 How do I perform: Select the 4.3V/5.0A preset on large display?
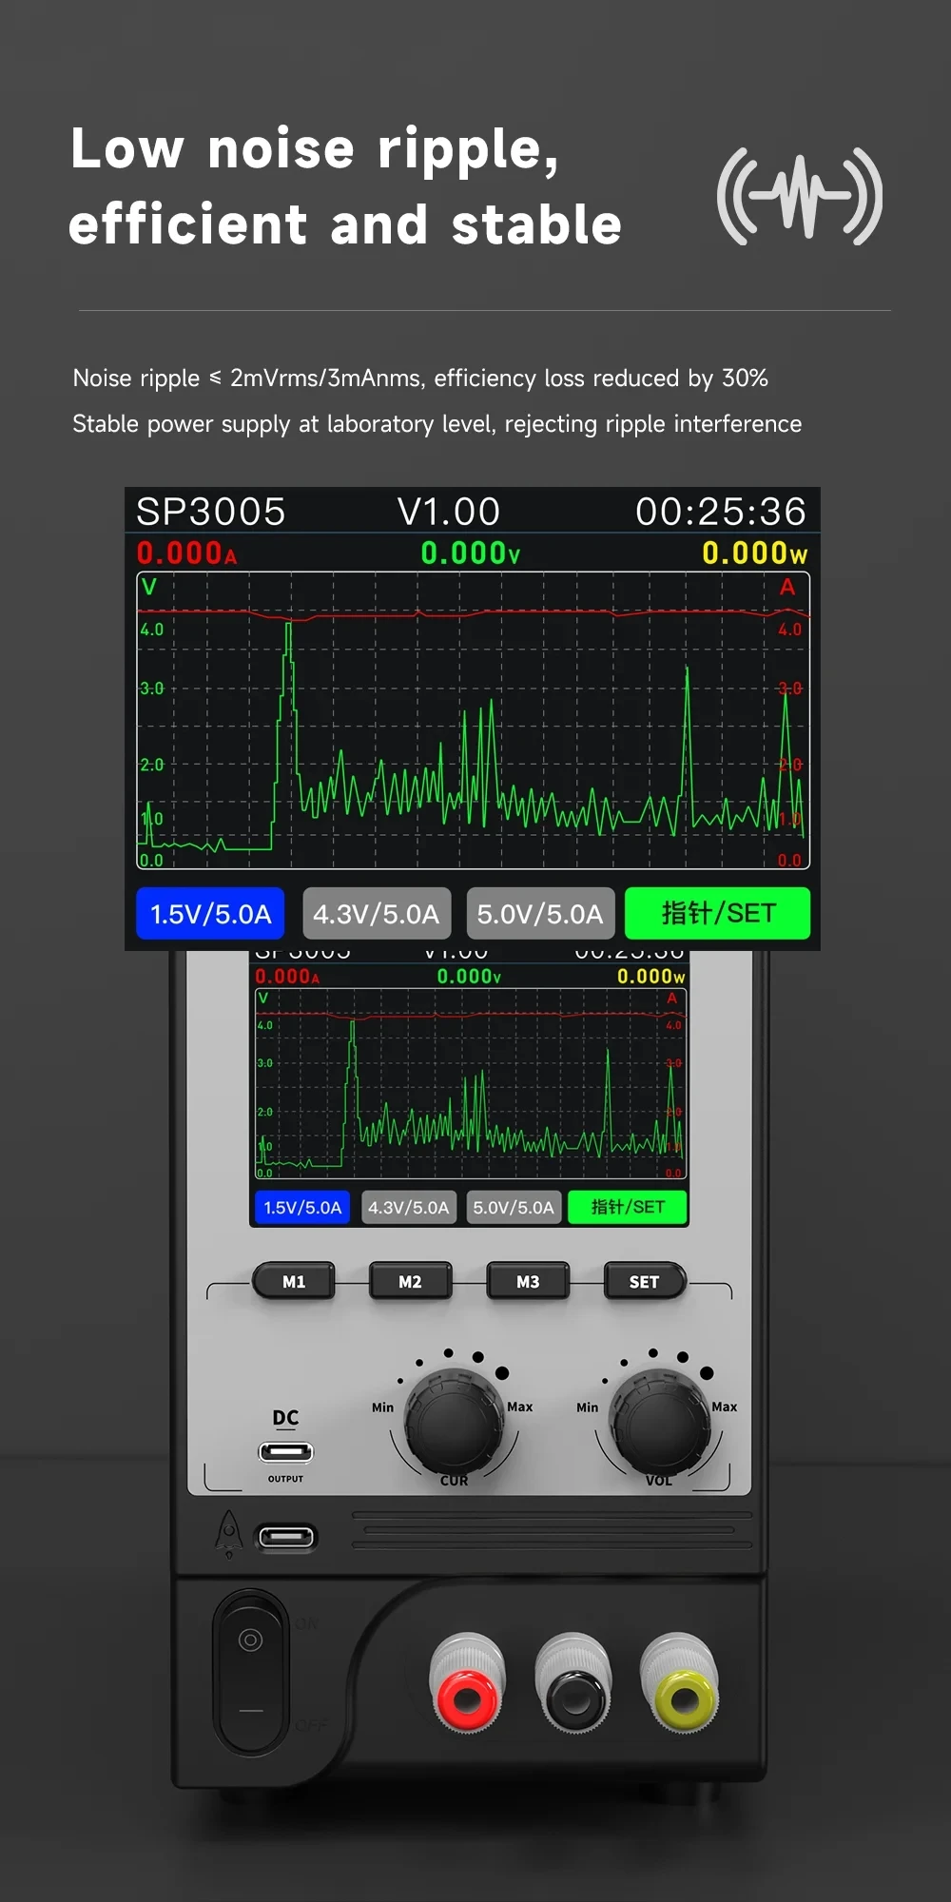point(377,914)
